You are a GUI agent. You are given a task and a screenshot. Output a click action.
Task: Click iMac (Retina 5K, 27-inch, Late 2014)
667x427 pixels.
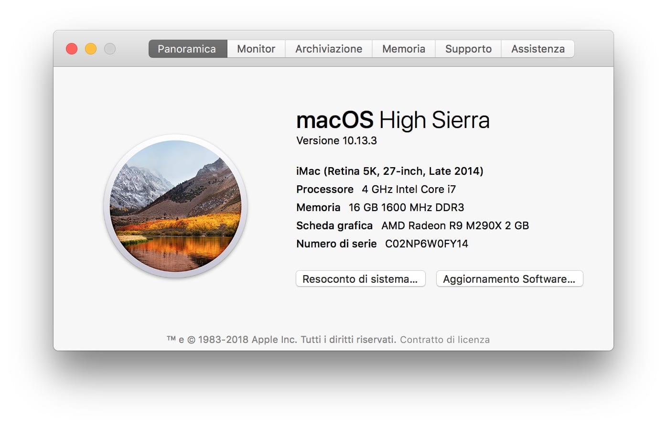tap(390, 171)
